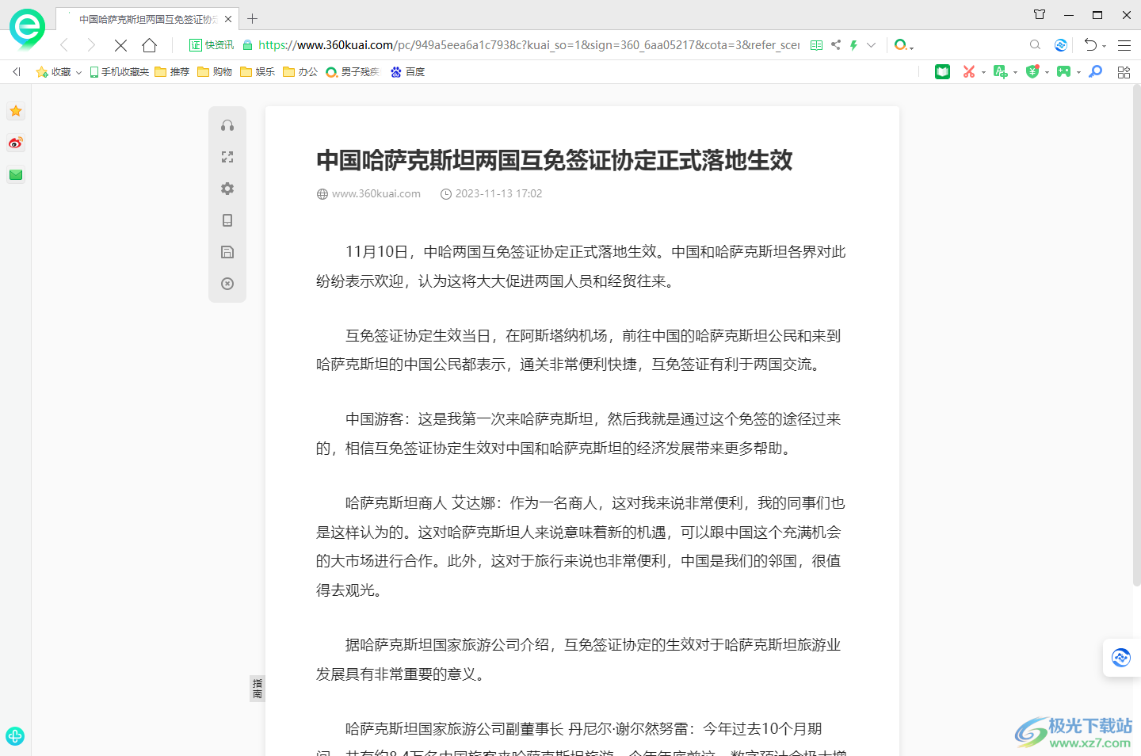This screenshot has height=756, width=1141.
Task: Open the 购物 bookmark folder
Action: (x=215, y=72)
